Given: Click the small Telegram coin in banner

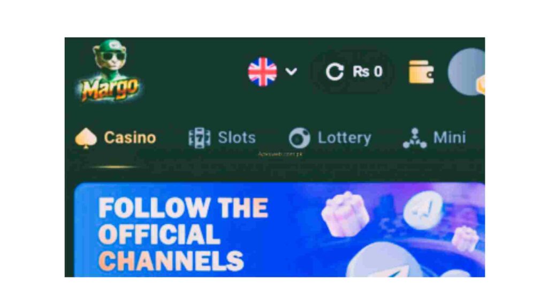Looking at the screenshot, I should point(423,210).
